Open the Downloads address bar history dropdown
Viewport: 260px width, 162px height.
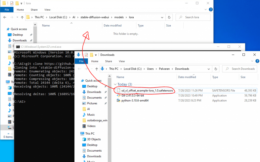(x=209, y=69)
